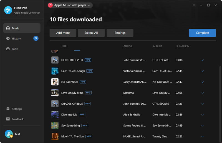Open the History clock icon
Image resolution: width=222 pixels, height=143 pixels.
tap(8, 38)
